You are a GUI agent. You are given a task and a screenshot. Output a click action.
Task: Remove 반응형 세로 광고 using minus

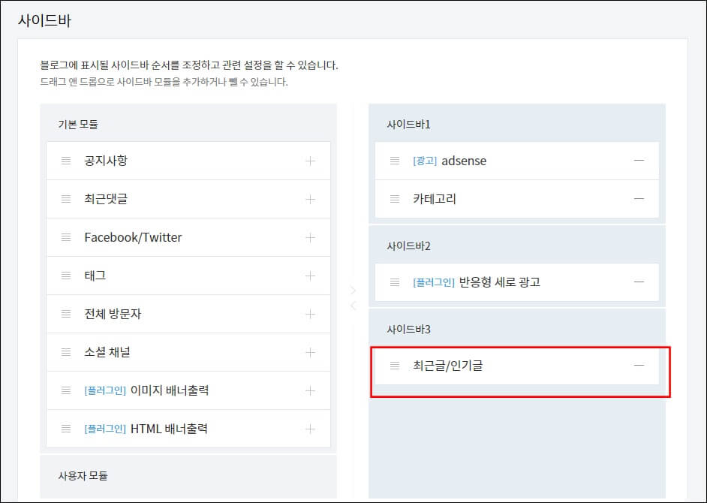[639, 282]
